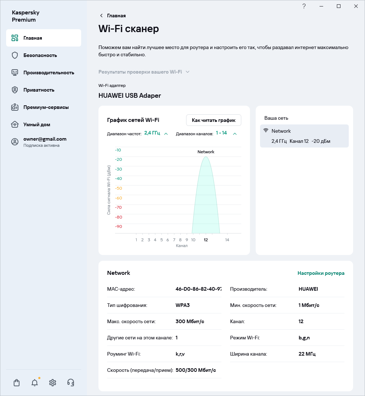Image resolution: width=365 pixels, height=396 pixels.
Task: Click the shopping bag store icon
Action: 17,383
